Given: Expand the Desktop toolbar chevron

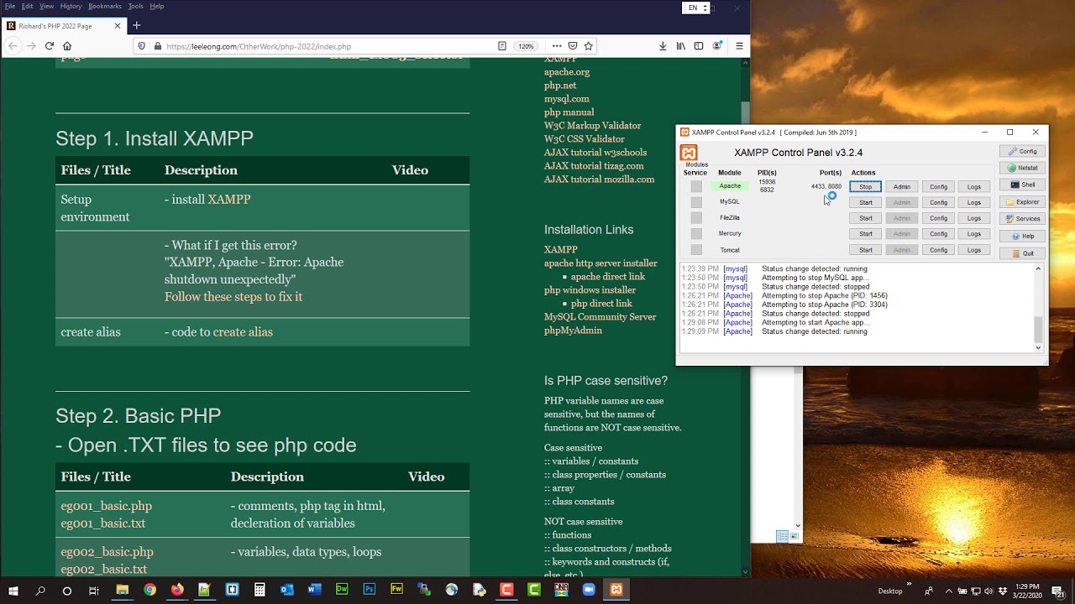Looking at the screenshot, I should point(909,586).
